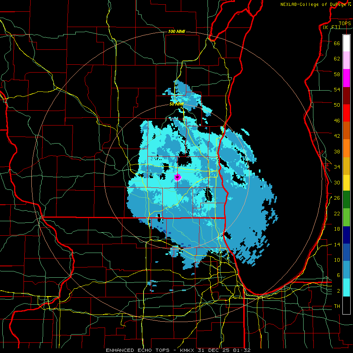Click the 'NEXLAB-College of DuPage' credit text
This screenshot has width=353, height=353.
pos(313,4)
